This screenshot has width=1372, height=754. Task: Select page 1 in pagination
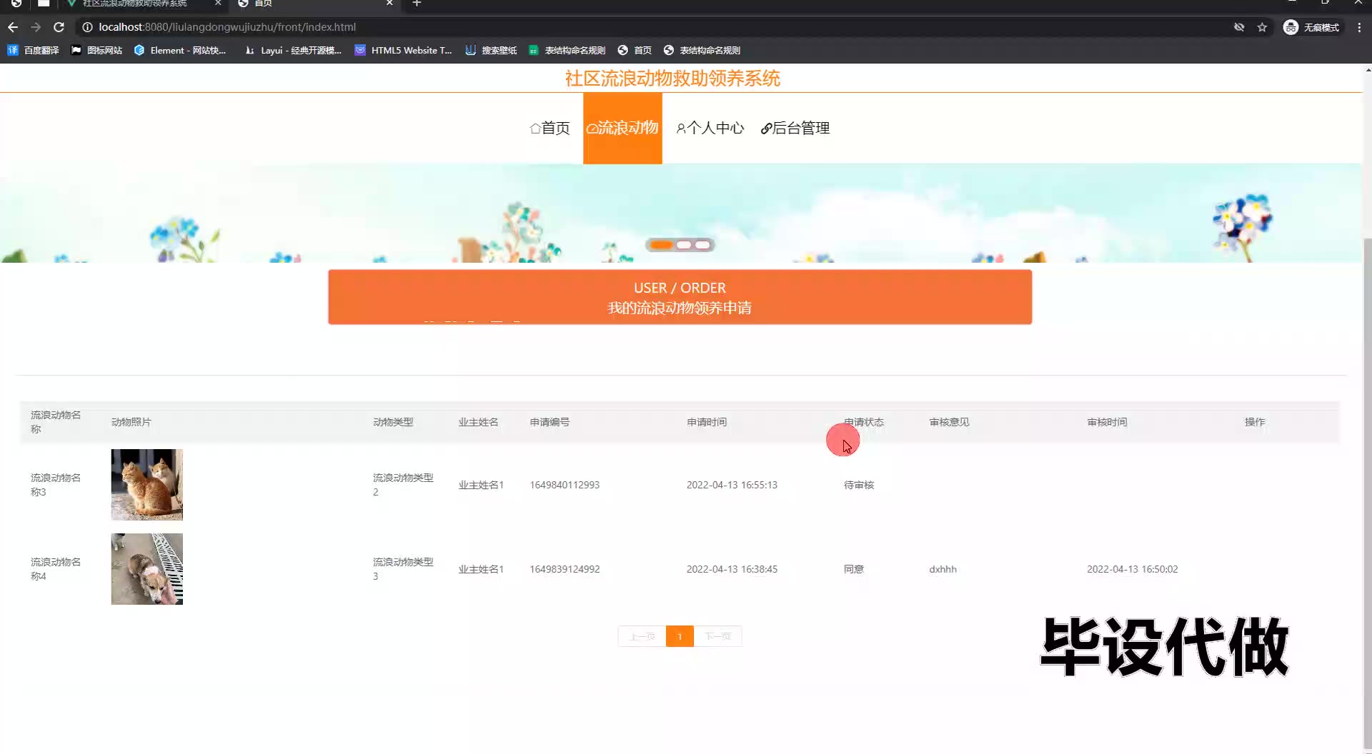click(x=680, y=636)
